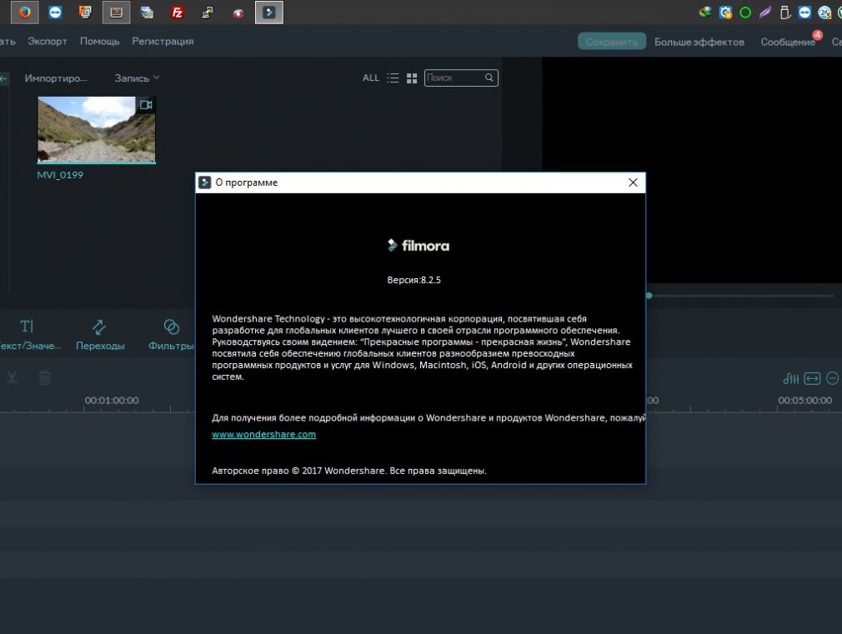This screenshot has height=634, width=842.
Task: Click the back arrow in the media panel
Action: pyautogui.click(x=3, y=78)
